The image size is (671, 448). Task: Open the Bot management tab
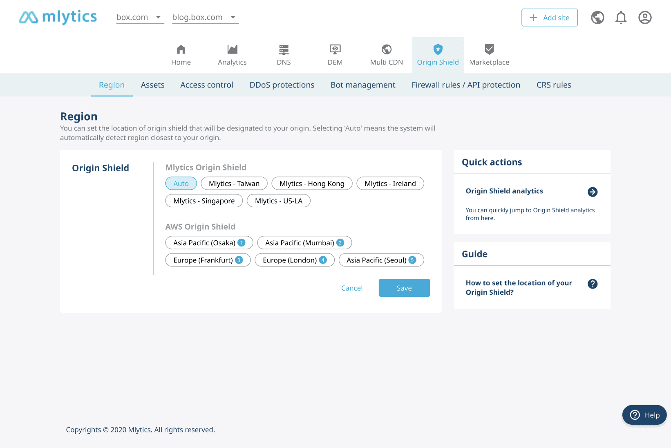pos(363,85)
